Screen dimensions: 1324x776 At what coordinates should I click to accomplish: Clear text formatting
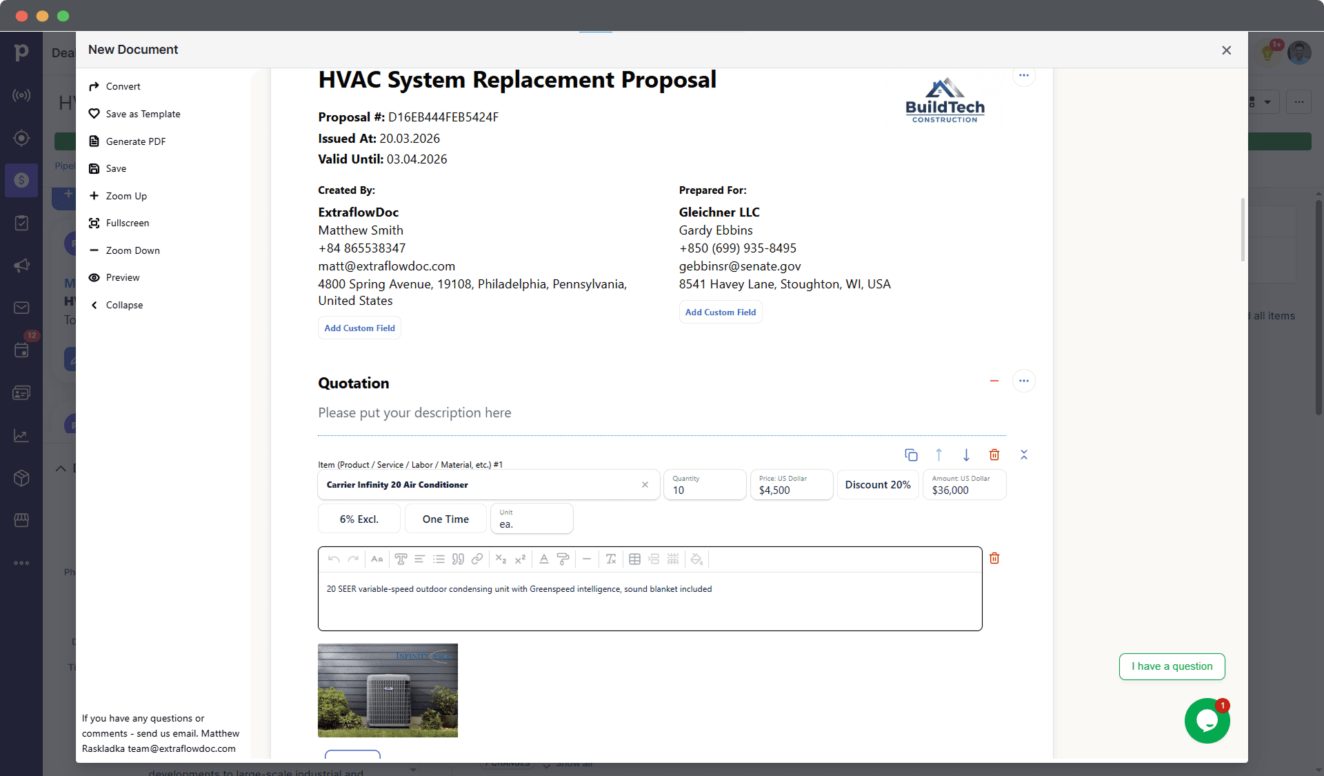[611, 559]
